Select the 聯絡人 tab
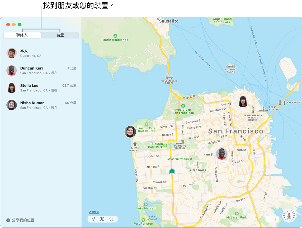Viewport: 302px width, 228px height. 22,35
